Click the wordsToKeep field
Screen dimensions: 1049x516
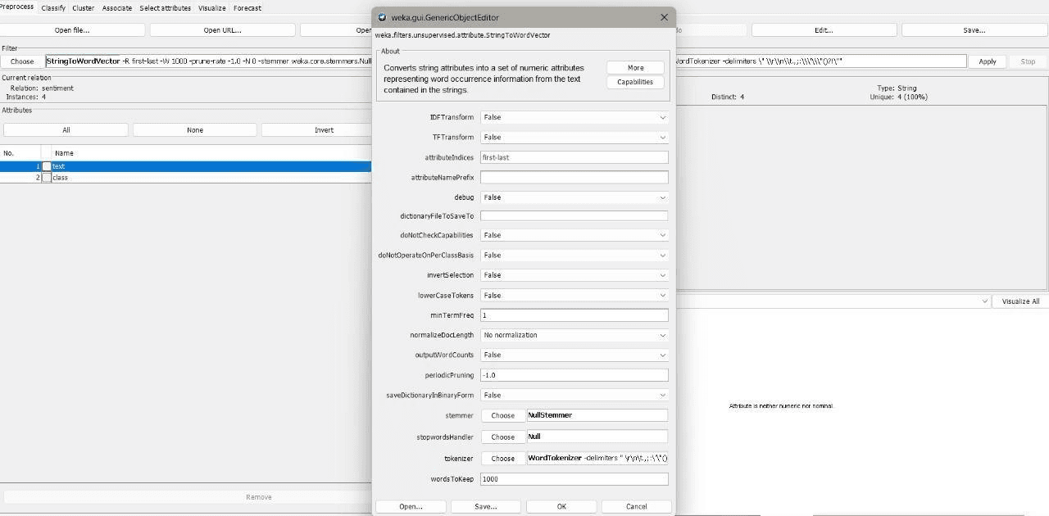point(574,479)
